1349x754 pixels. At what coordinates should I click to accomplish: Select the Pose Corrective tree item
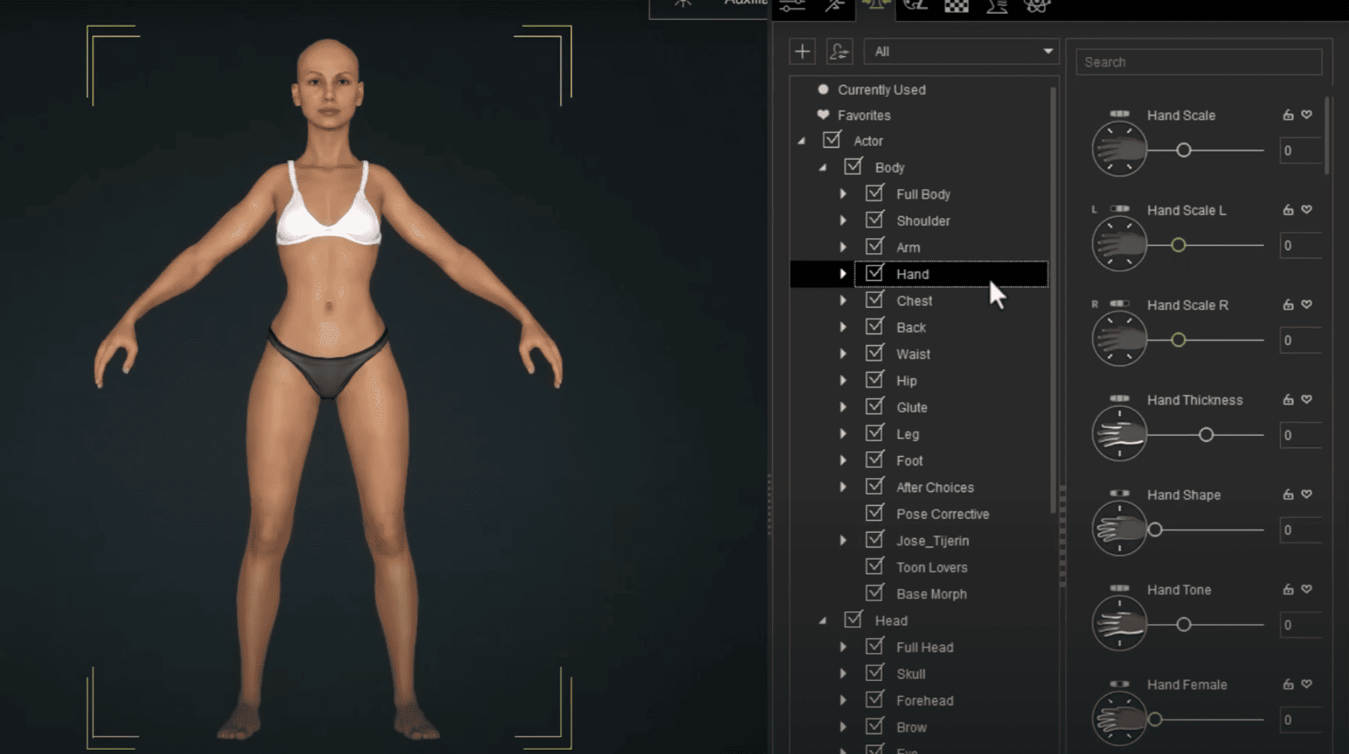[x=942, y=514]
